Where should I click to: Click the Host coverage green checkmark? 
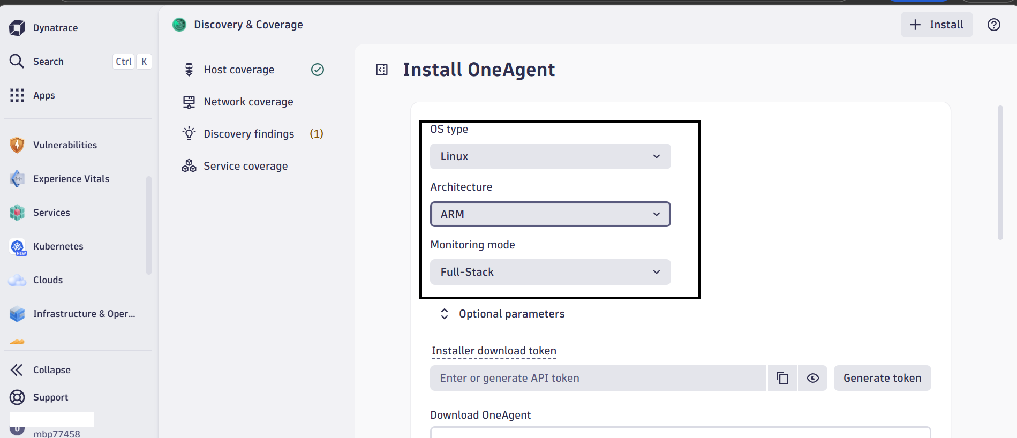point(318,70)
